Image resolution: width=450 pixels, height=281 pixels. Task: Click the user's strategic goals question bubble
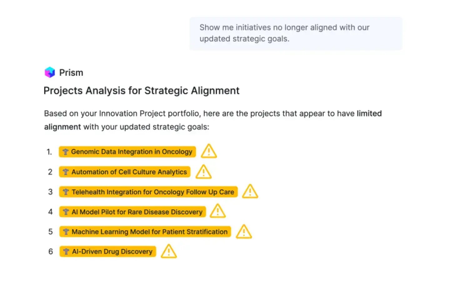click(x=296, y=33)
